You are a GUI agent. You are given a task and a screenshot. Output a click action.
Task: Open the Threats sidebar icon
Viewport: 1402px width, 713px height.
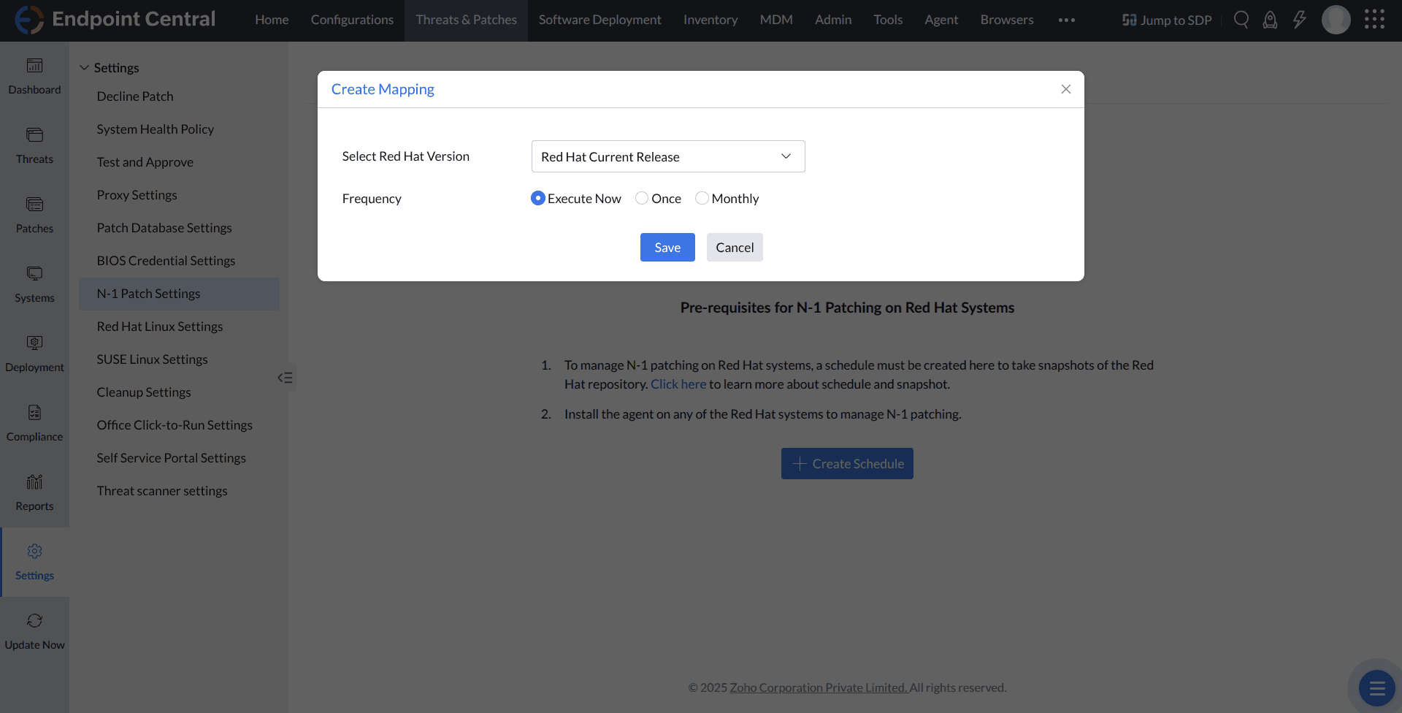34,135
